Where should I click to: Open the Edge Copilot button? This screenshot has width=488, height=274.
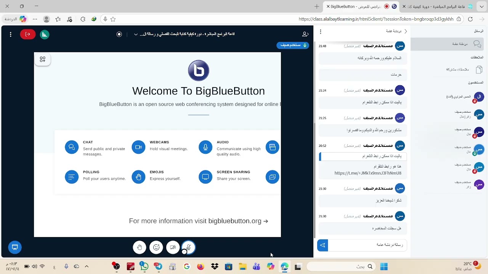pos(23,19)
